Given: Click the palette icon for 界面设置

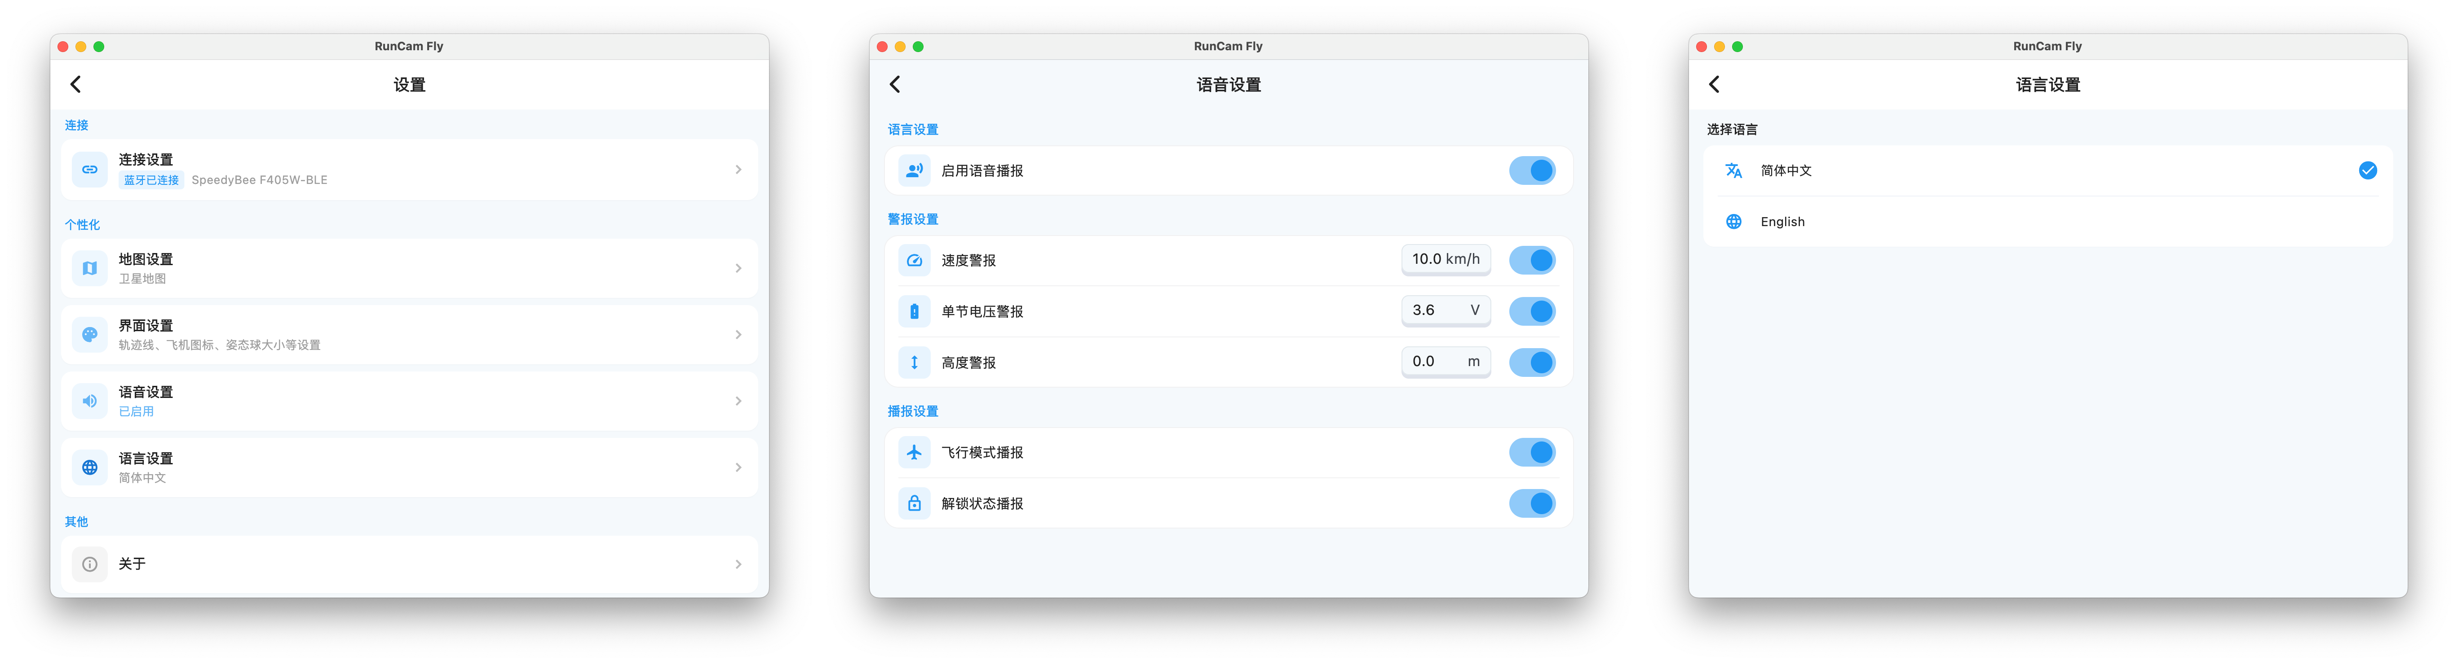Looking at the screenshot, I should (x=89, y=334).
